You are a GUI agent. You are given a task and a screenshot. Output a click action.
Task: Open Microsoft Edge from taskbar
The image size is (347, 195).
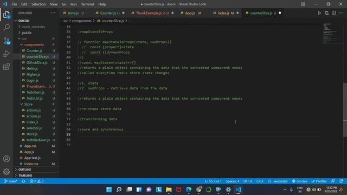[x=189, y=190]
